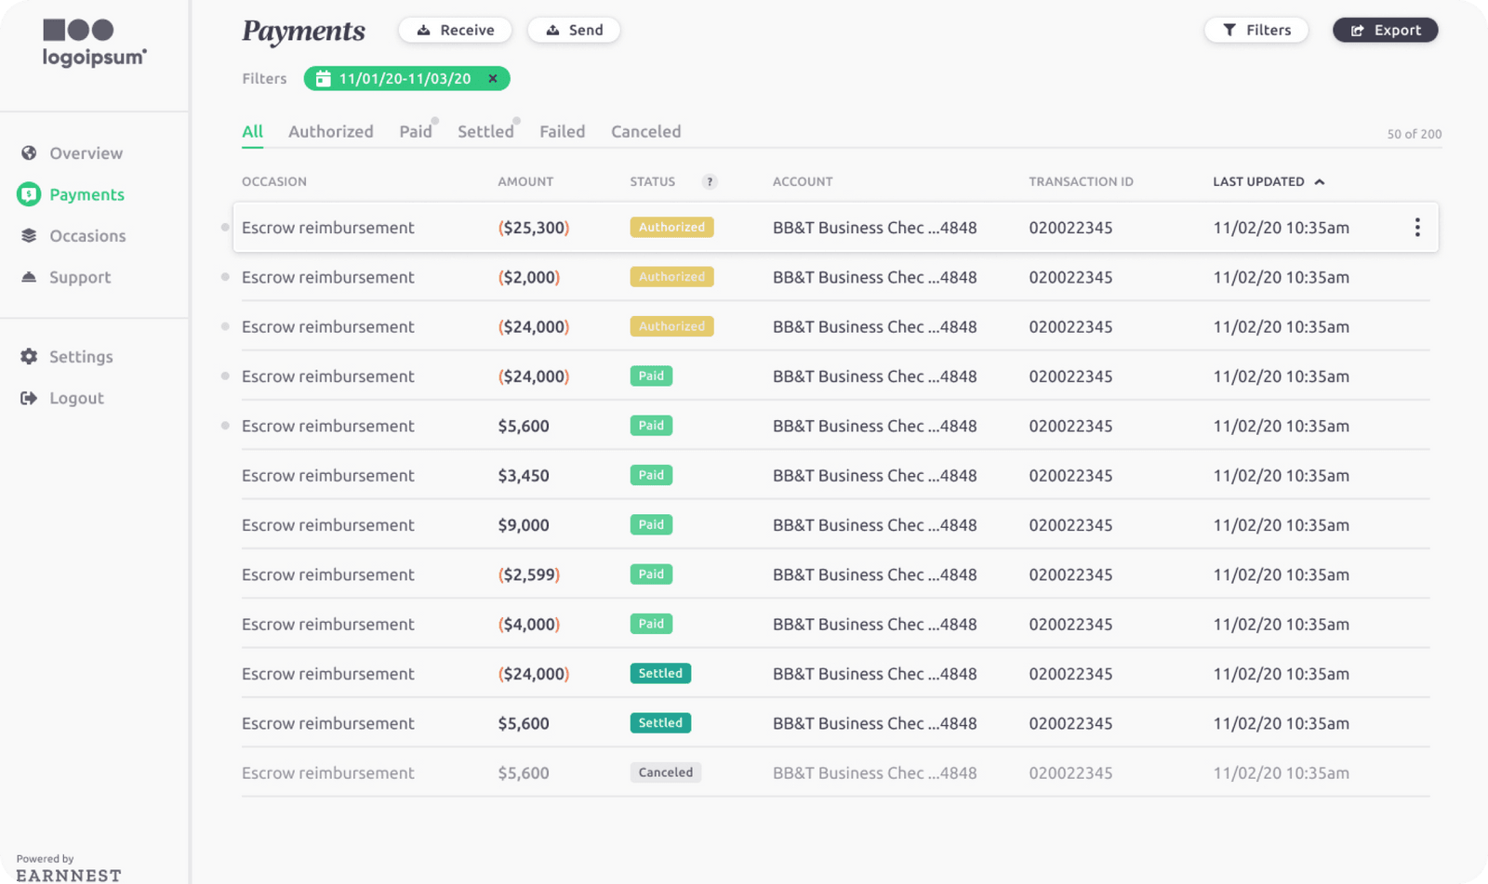
Task: Switch to the Failed tab
Action: pos(563,132)
